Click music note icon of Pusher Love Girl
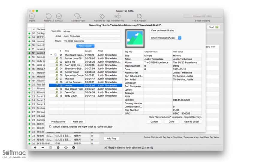This screenshot has height=162, width=259. pyautogui.click(x=57, y=58)
